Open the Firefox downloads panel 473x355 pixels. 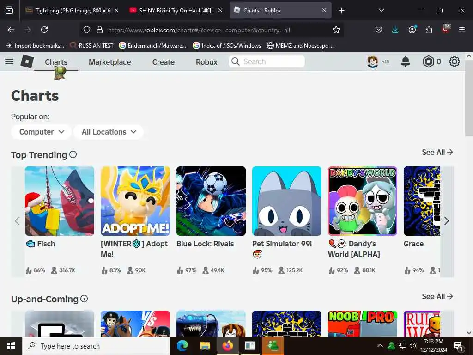[395, 30]
